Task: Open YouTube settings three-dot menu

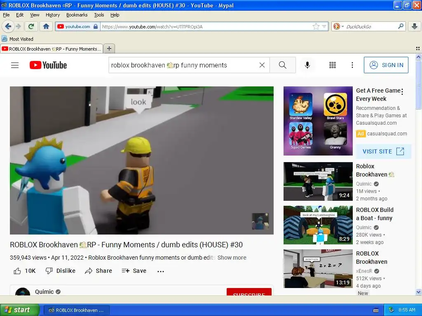Action: (x=352, y=65)
